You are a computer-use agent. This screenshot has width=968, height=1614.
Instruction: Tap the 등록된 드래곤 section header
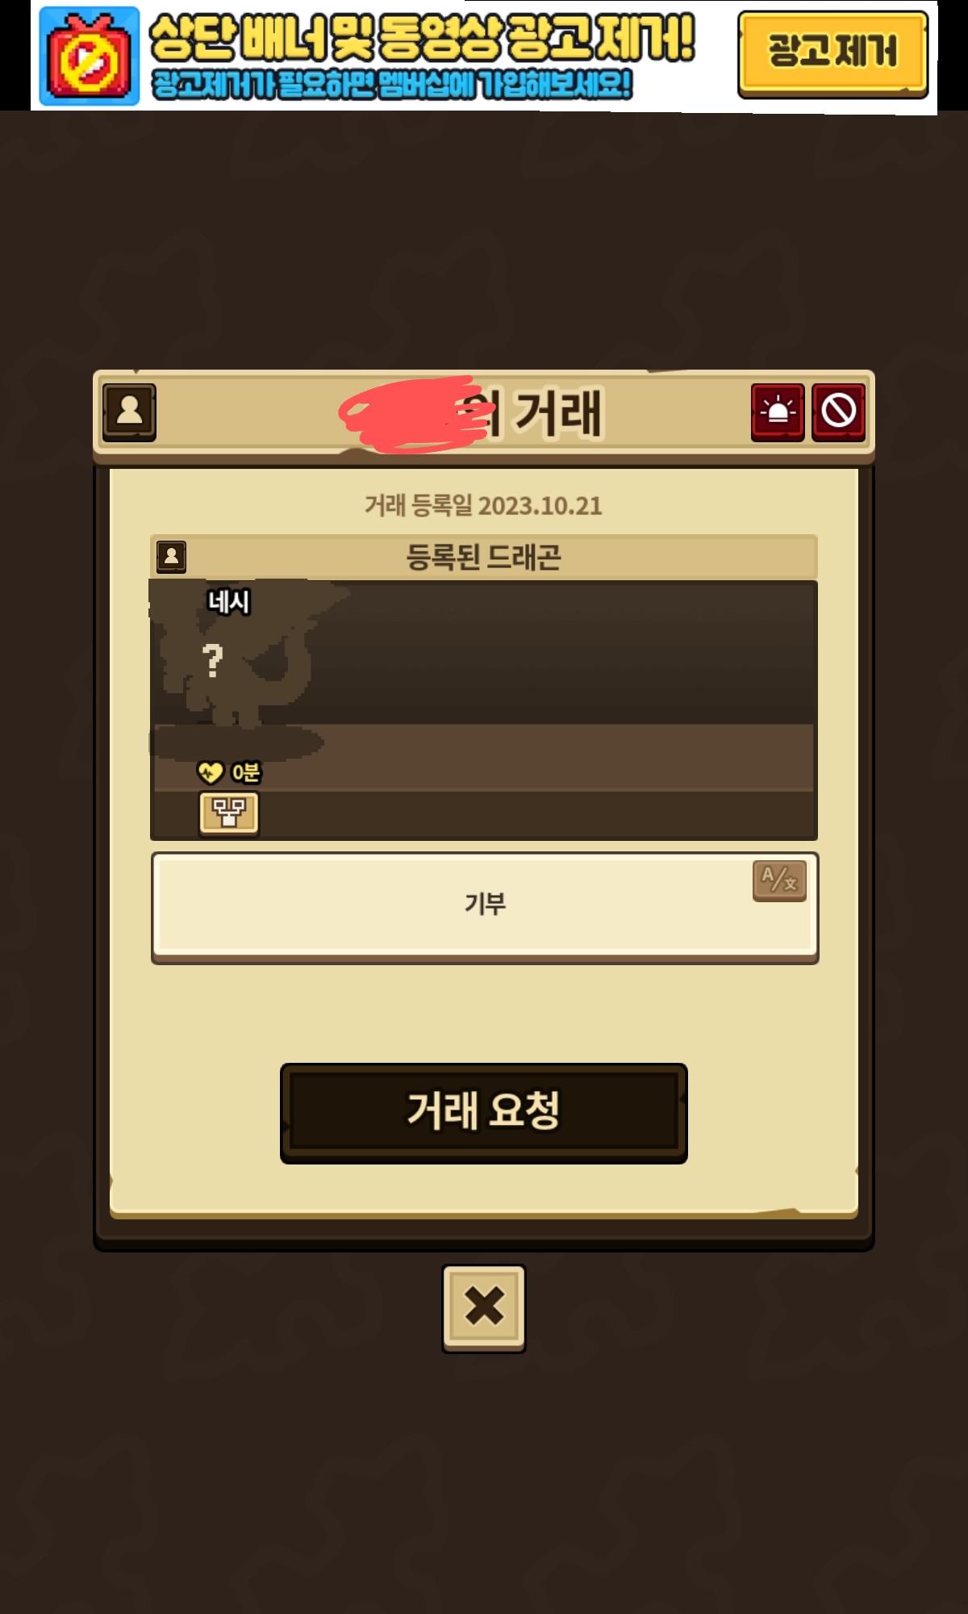[484, 557]
